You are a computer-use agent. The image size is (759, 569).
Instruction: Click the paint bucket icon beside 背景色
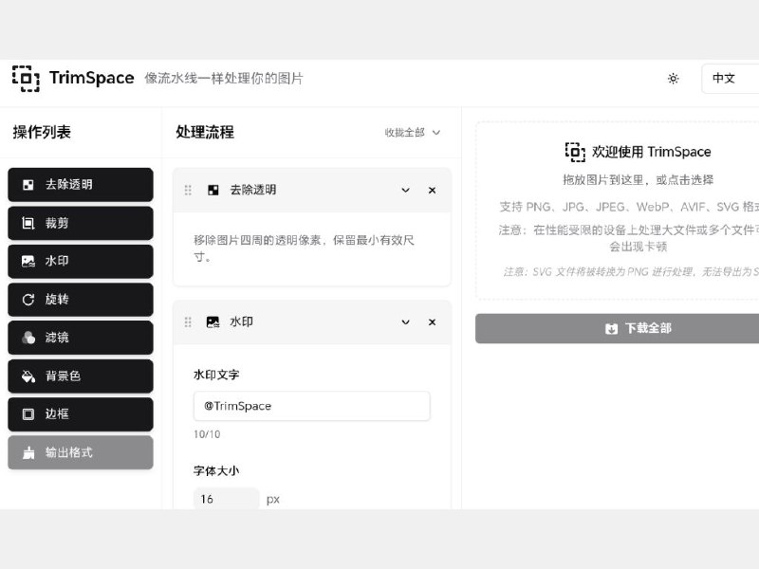28,376
